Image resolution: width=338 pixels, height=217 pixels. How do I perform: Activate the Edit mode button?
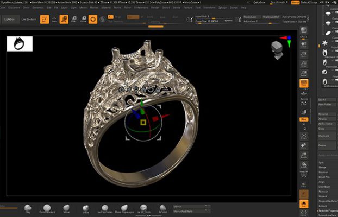[x=45, y=20]
